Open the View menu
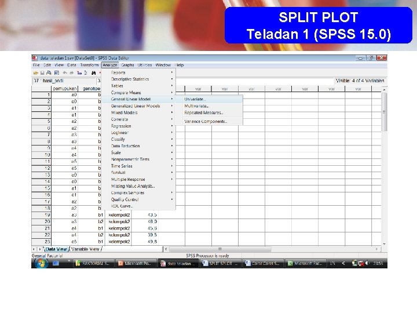This screenshot has width=417, height=313. [59, 65]
